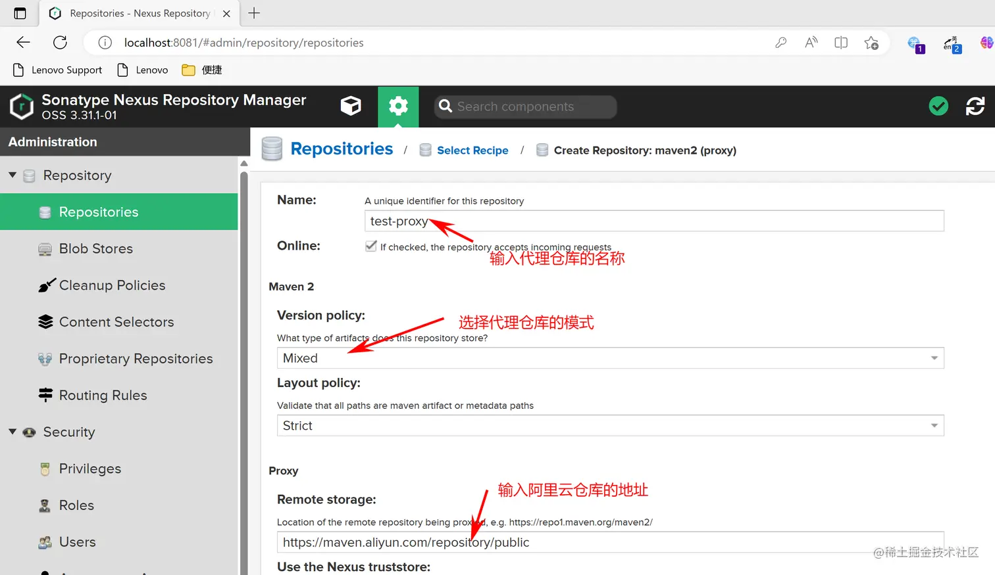995x575 pixels.
Task: Click the extension icon with badge 1
Action: point(915,44)
